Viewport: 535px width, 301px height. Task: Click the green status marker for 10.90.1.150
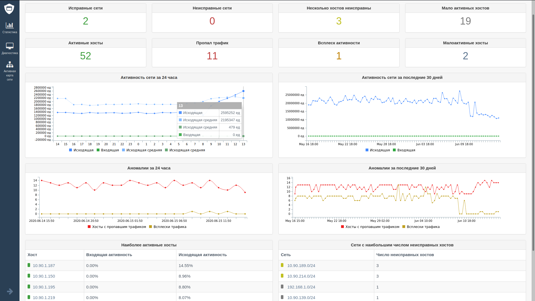pos(29,276)
